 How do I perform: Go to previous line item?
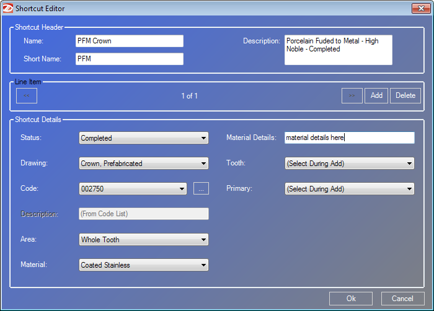[x=27, y=95]
